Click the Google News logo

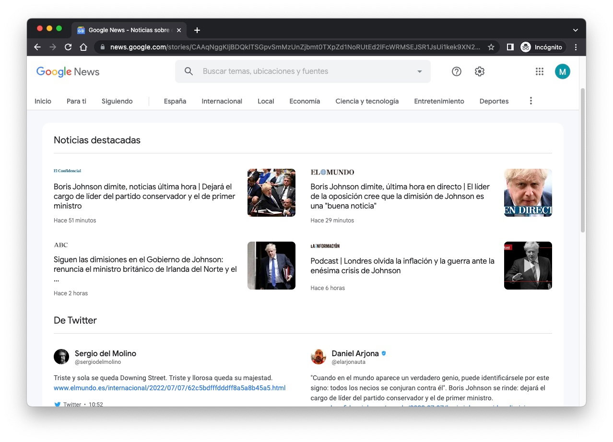[x=68, y=71]
